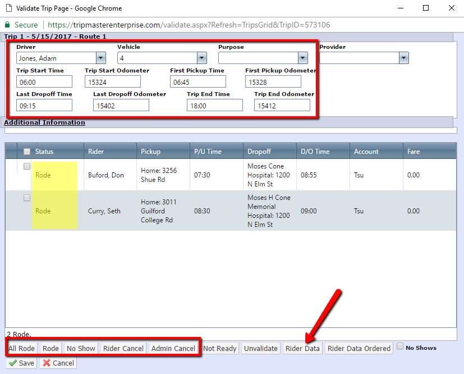Click Moses Cone Hospital dropoff for Buford
The height and width of the screenshot is (374, 464).
click(269, 175)
